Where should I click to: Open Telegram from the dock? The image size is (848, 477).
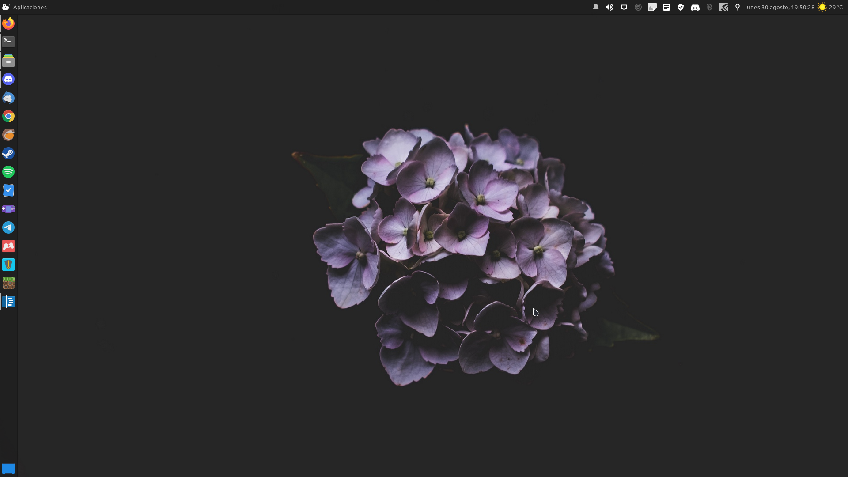click(x=8, y=227)
